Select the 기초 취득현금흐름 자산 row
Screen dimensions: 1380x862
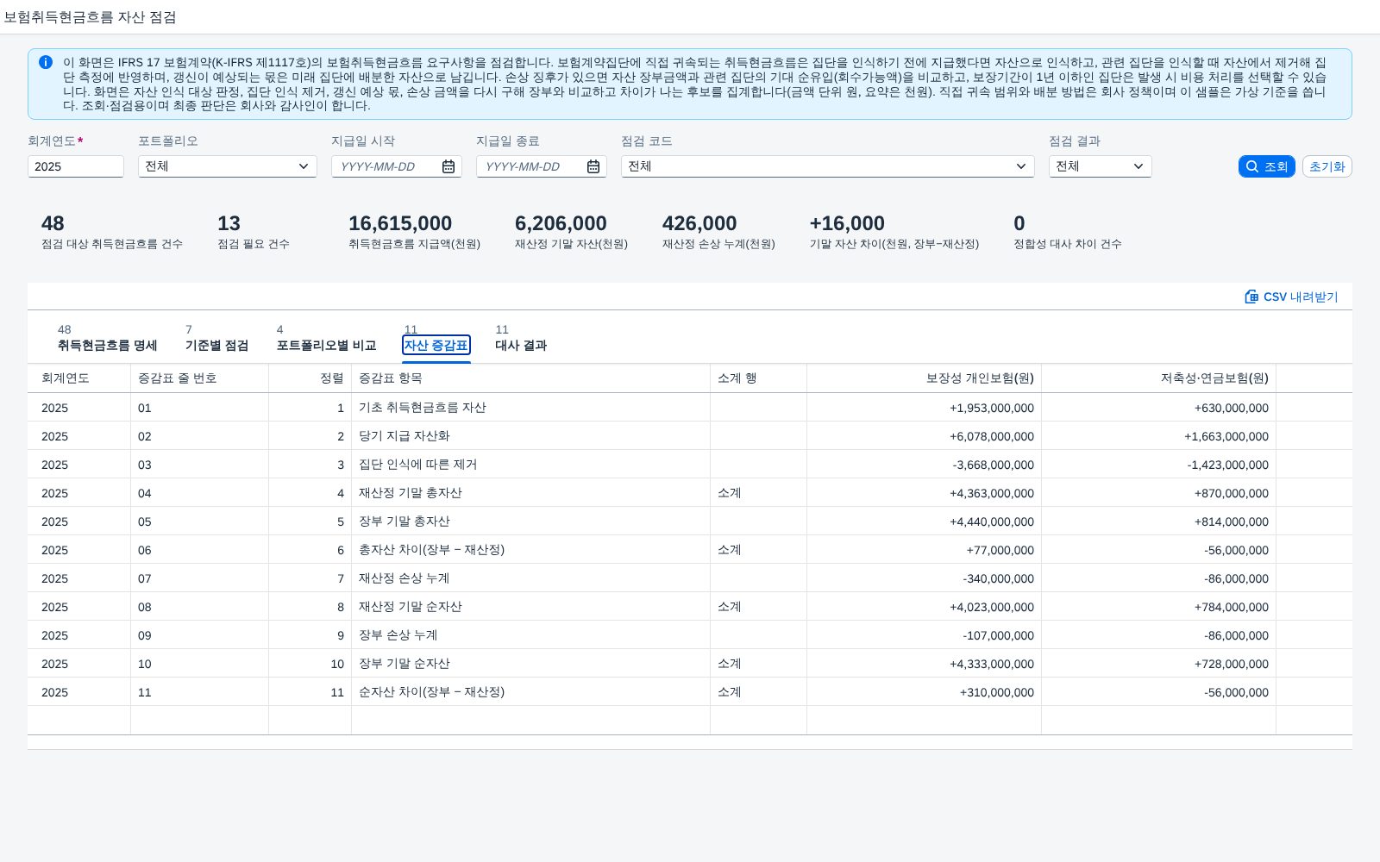[x=690, y=408]
